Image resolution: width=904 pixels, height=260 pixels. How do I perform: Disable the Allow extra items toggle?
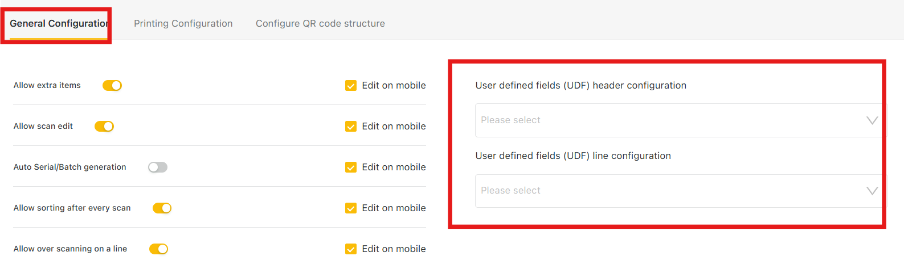(112, 85)
